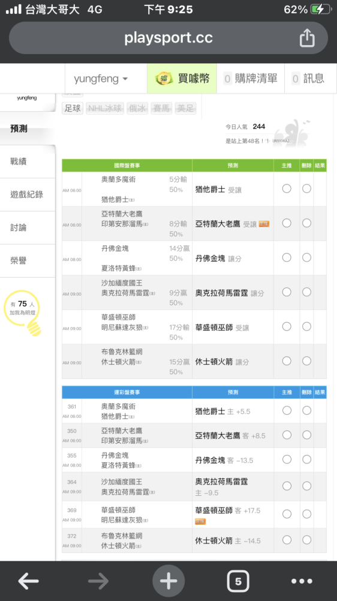Click game number 361 in 運彩盤
The height and width of the screenshot is (601, 337).
click(x=72, y=407)
